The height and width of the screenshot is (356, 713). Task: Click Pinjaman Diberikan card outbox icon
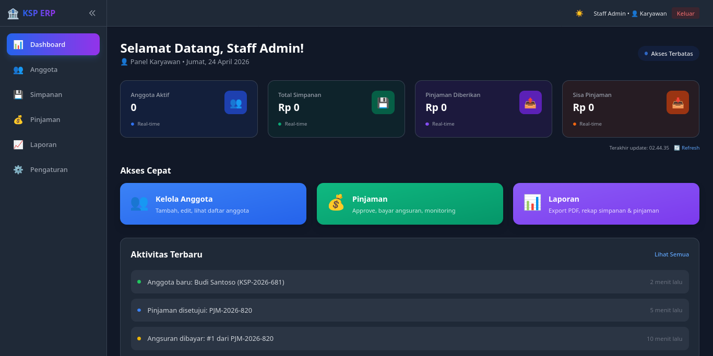(530, 103)
